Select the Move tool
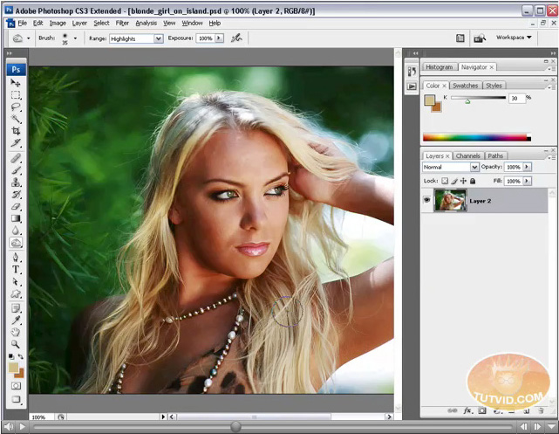559x434 pixels. point(16,83)
